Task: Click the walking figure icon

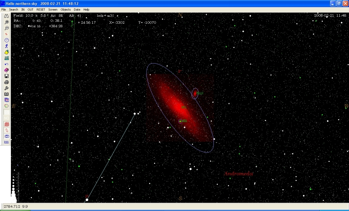Action: coord(6,46)
